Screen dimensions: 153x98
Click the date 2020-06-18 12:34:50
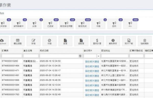(x=50, y=61)
